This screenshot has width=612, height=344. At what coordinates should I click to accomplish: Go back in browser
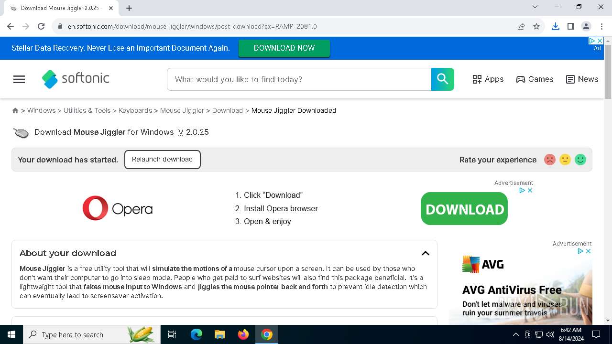11,26
